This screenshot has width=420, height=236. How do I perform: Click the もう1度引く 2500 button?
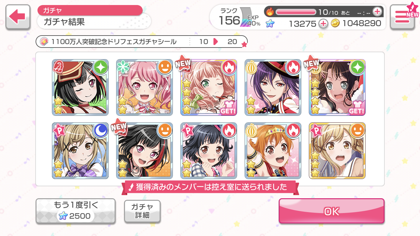coord(76,211)
